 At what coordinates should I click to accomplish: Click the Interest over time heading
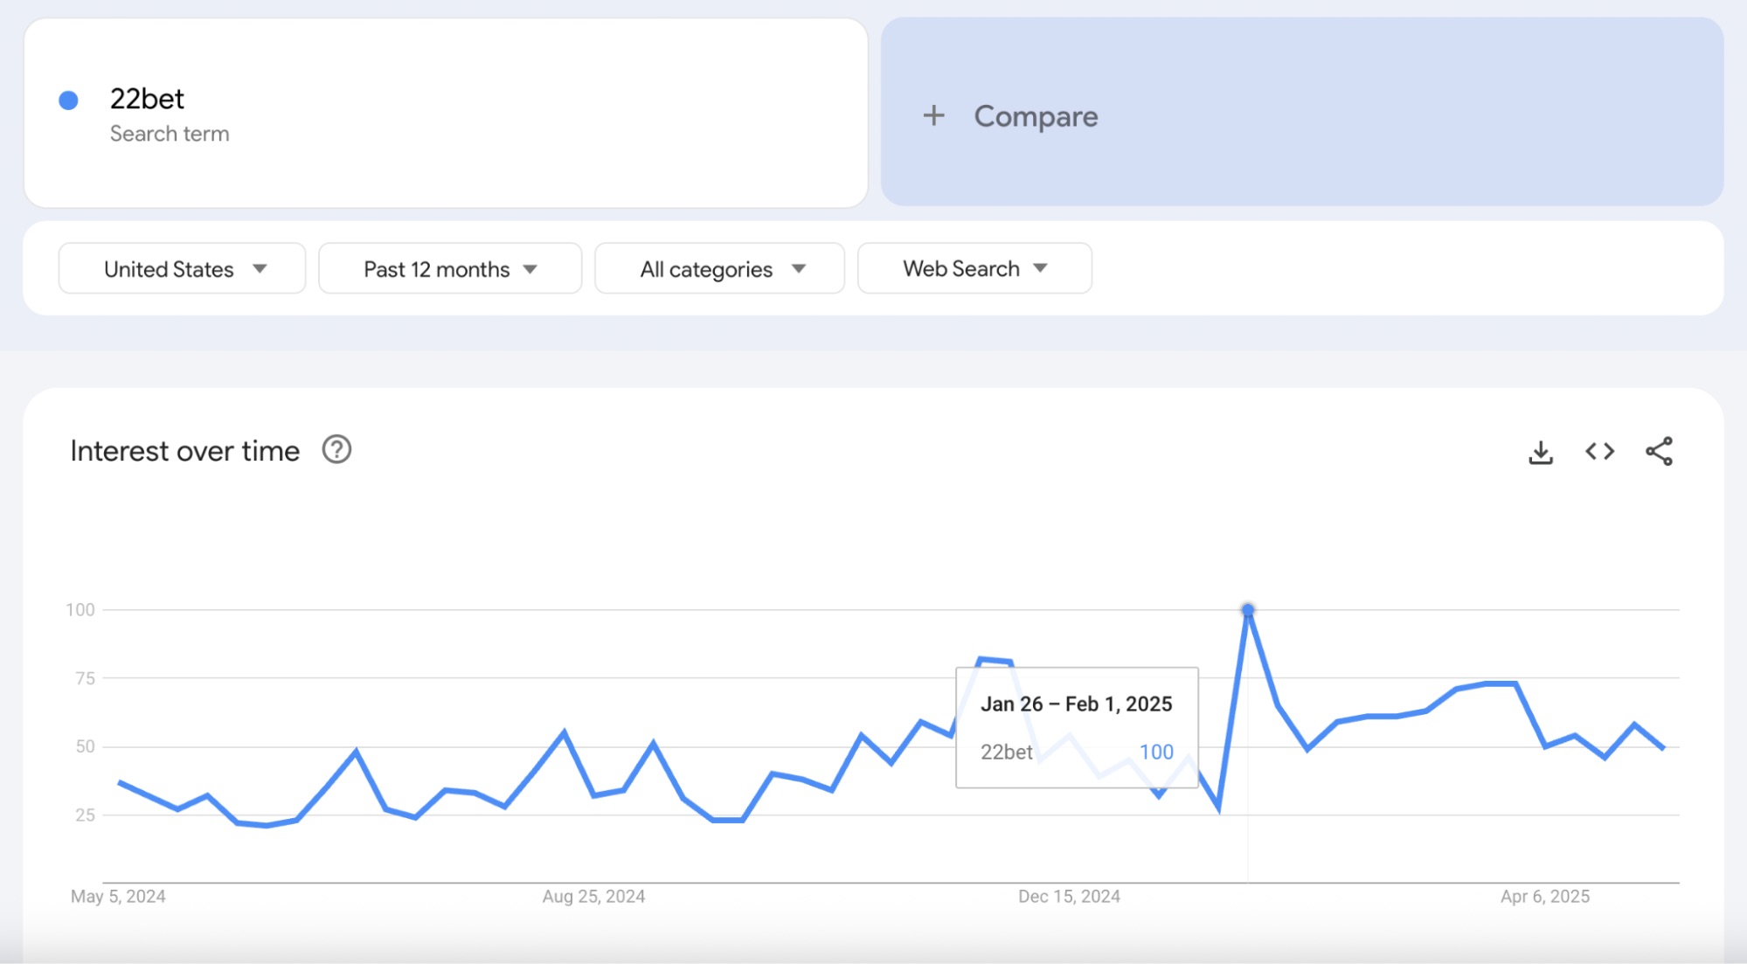[x=185, y=451]
